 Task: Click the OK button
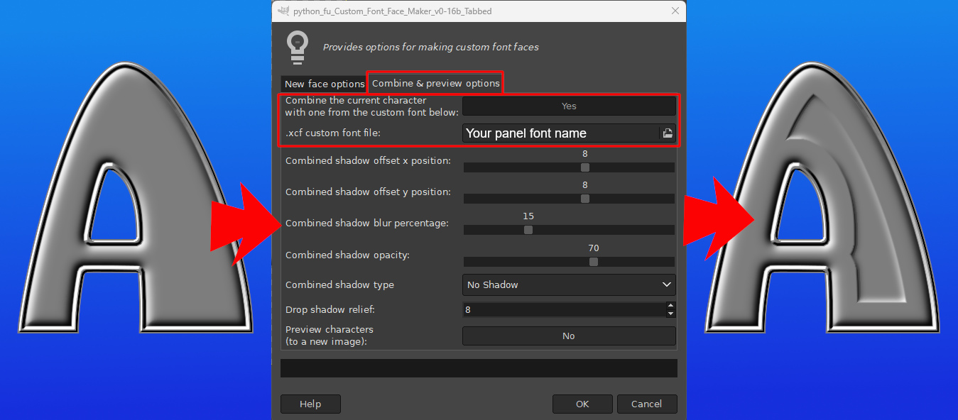[x=582, y=404]
